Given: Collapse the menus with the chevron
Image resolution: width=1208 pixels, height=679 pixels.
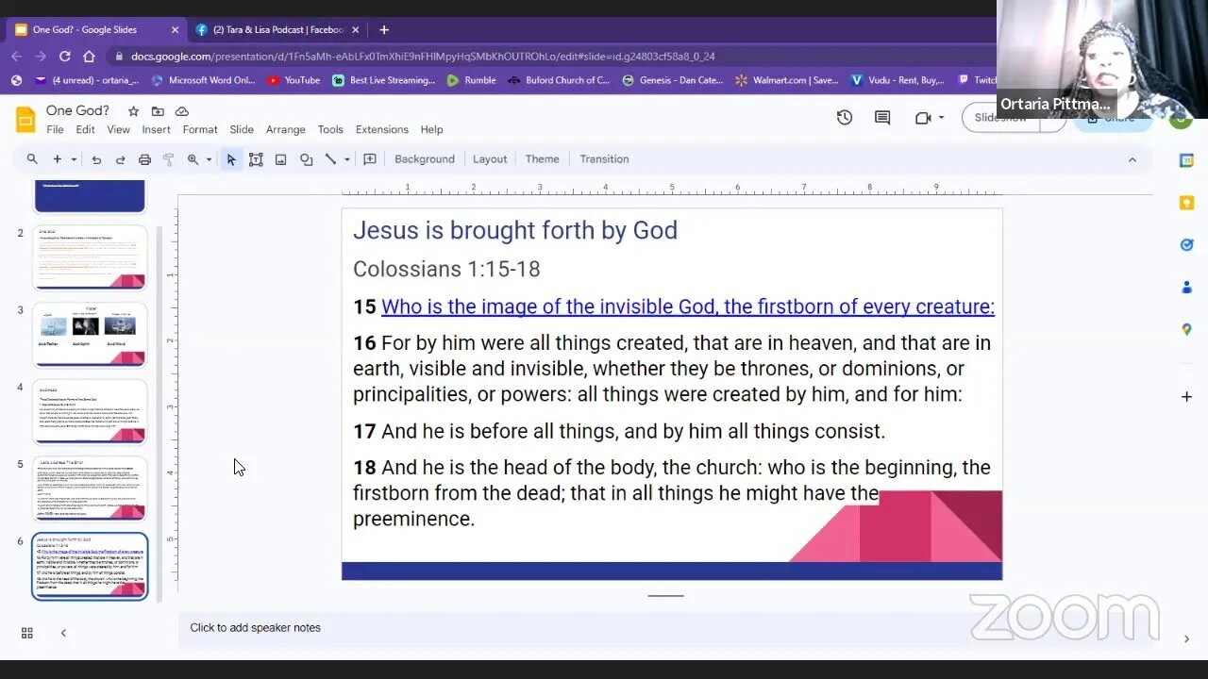Looking at the screenshot, I should point(1132,159).
